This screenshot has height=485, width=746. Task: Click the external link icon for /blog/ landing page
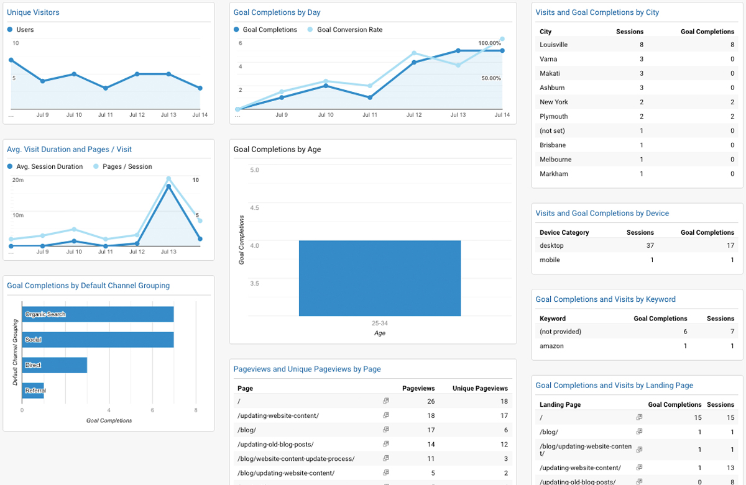(x=639, y=432)
